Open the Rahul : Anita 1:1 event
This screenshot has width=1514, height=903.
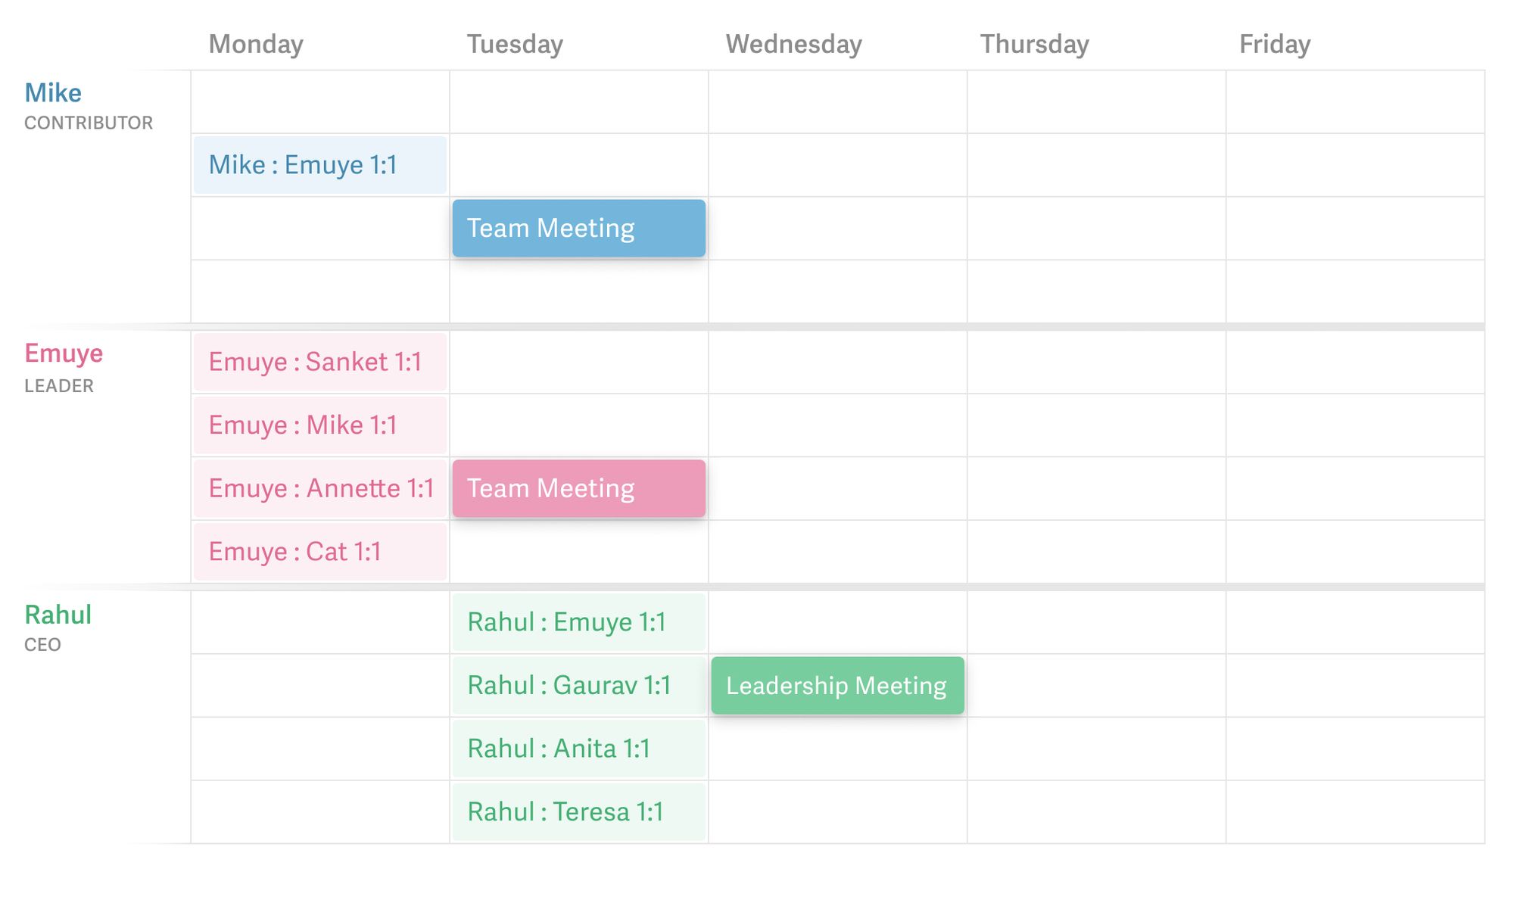(579, 749)
